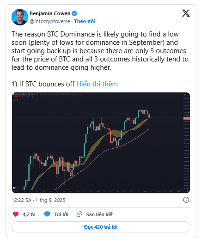Open the BTC candlestick chart image
201x250 pixels.
click(101, 143)
